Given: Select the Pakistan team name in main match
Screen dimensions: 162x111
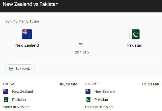Looking at the screenshot, I should [135, 45].
